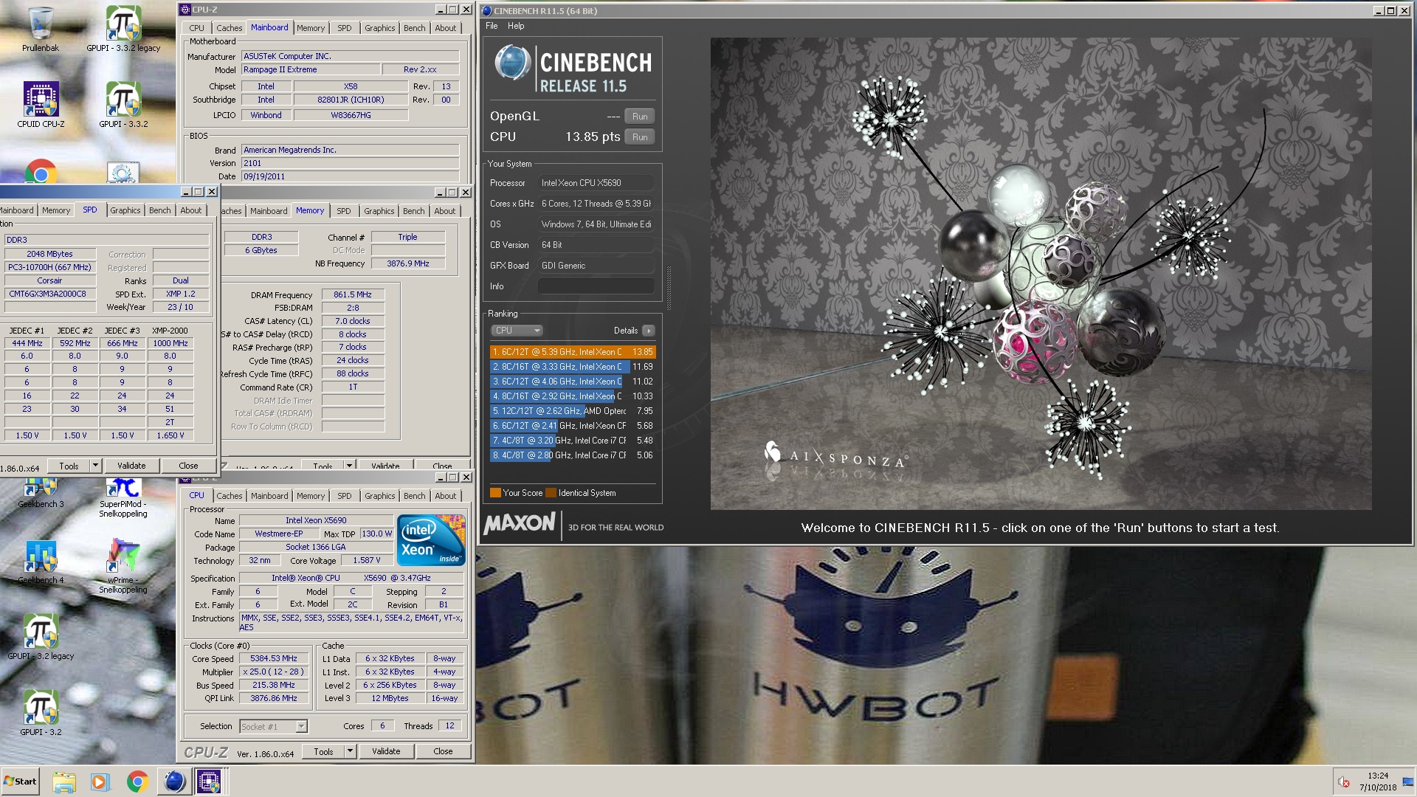Click the DRAM Frequency 861.5 MHz value

tap(353, 294)
